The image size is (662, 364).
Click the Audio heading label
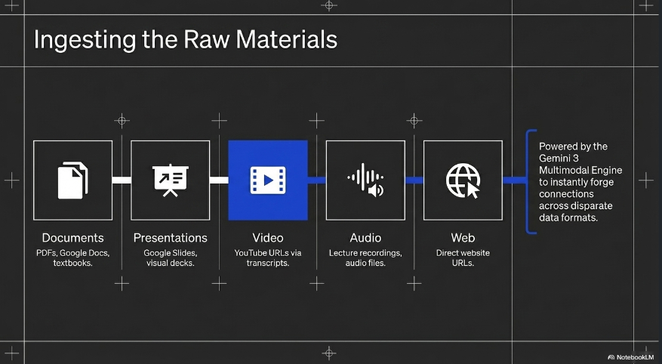pos(365,238)
